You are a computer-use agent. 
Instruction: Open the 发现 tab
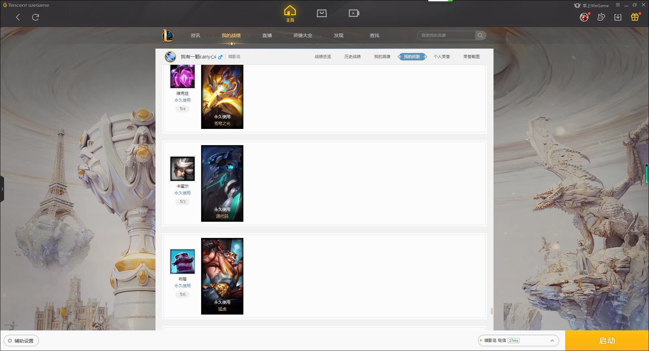pyautogui.click(x=339, y=35)
